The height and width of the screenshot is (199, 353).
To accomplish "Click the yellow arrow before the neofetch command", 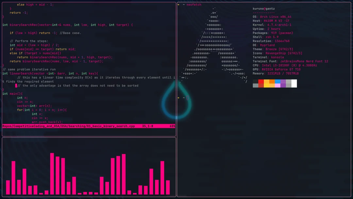I will 178,5.
